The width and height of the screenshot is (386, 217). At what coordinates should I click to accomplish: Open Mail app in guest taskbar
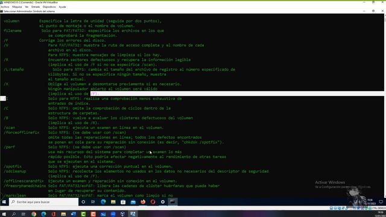tap(133, 202)
